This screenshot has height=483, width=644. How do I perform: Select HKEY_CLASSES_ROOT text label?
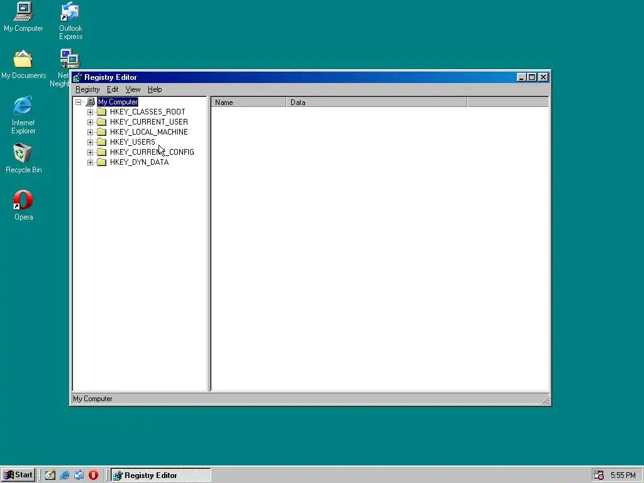coord(147,112)
